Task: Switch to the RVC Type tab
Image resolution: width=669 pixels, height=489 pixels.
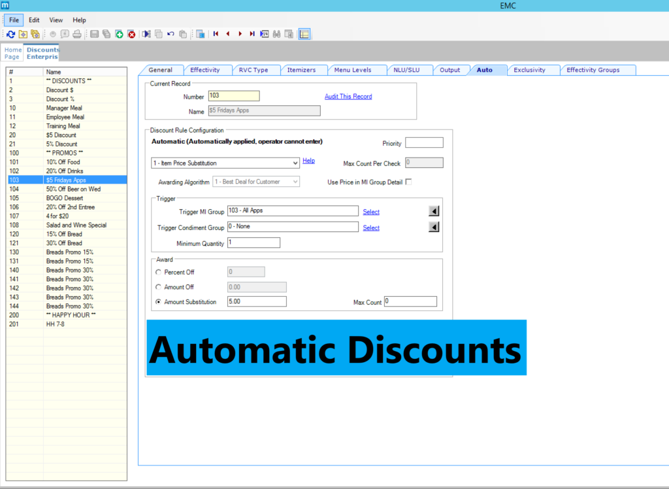Action: [253, 70]
